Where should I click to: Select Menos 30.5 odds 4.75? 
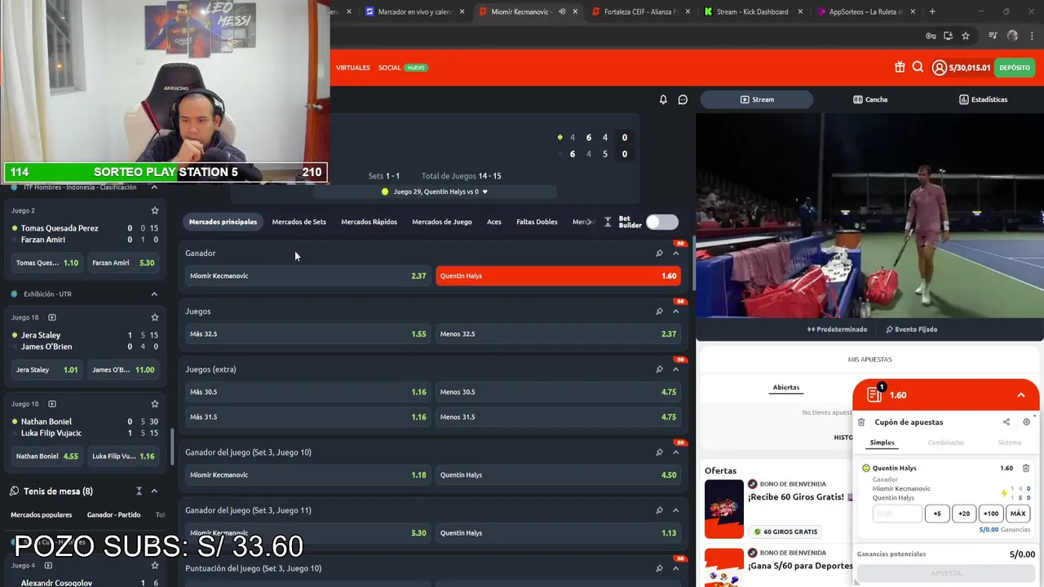click(558, 391)
